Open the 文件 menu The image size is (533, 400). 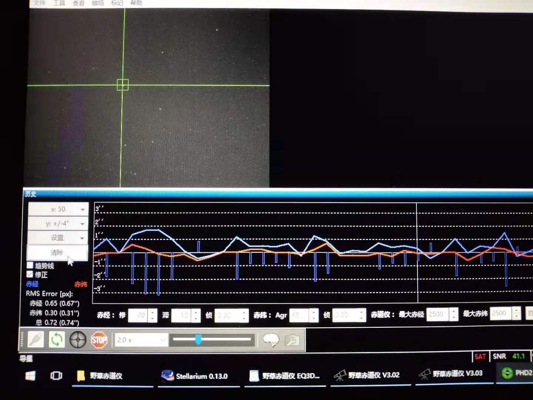point(39,3)
